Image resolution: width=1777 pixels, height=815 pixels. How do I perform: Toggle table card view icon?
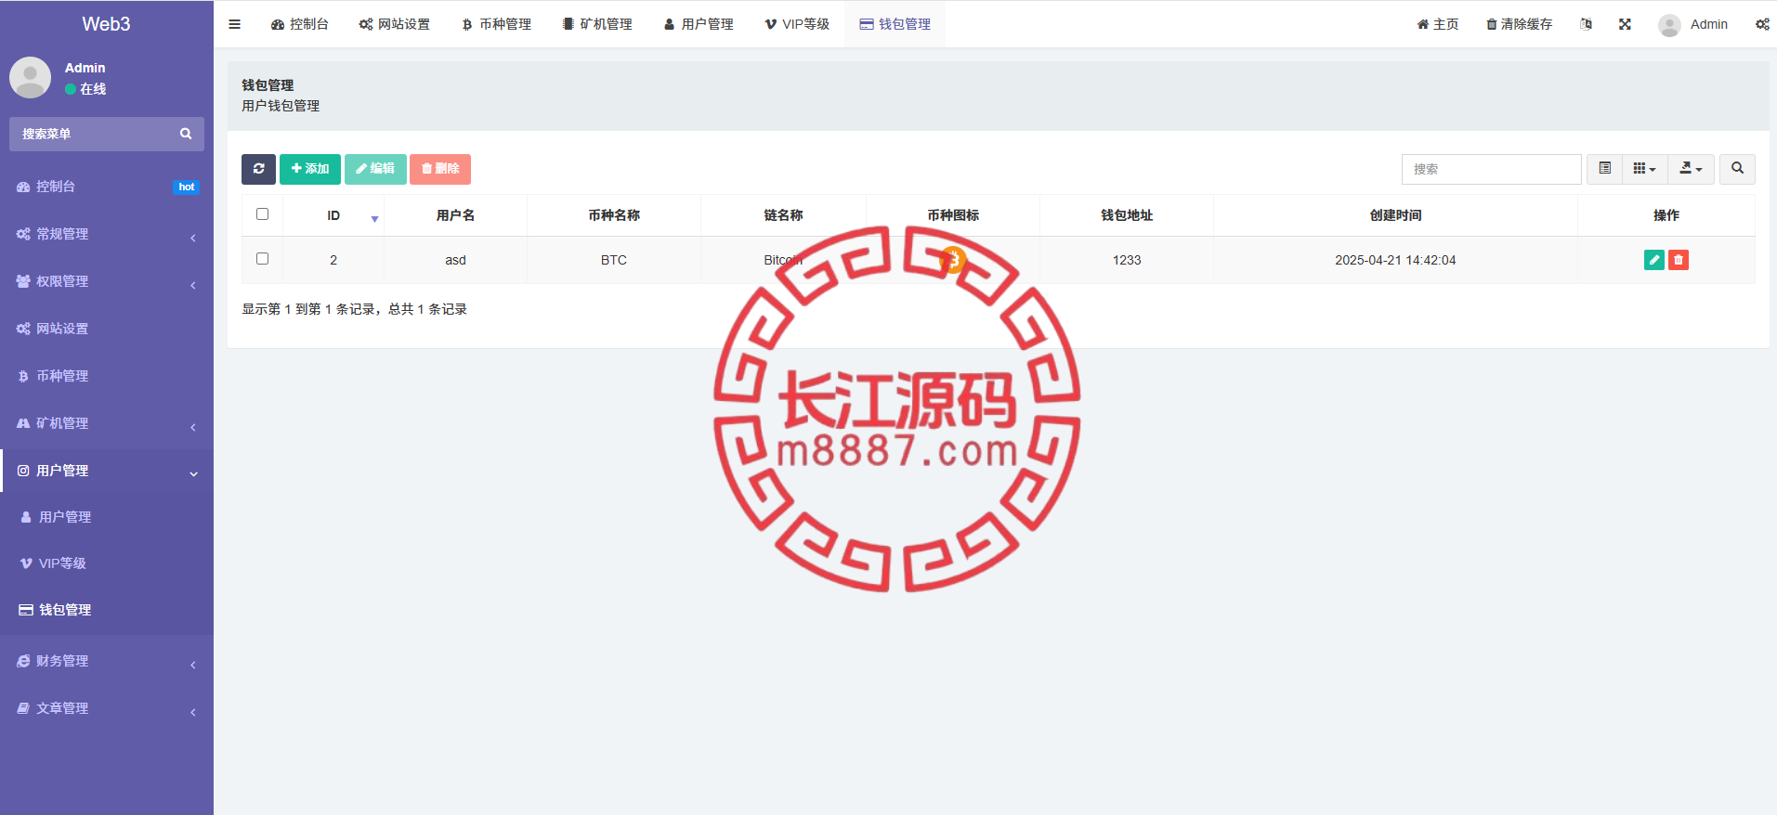pos(1604,169)
